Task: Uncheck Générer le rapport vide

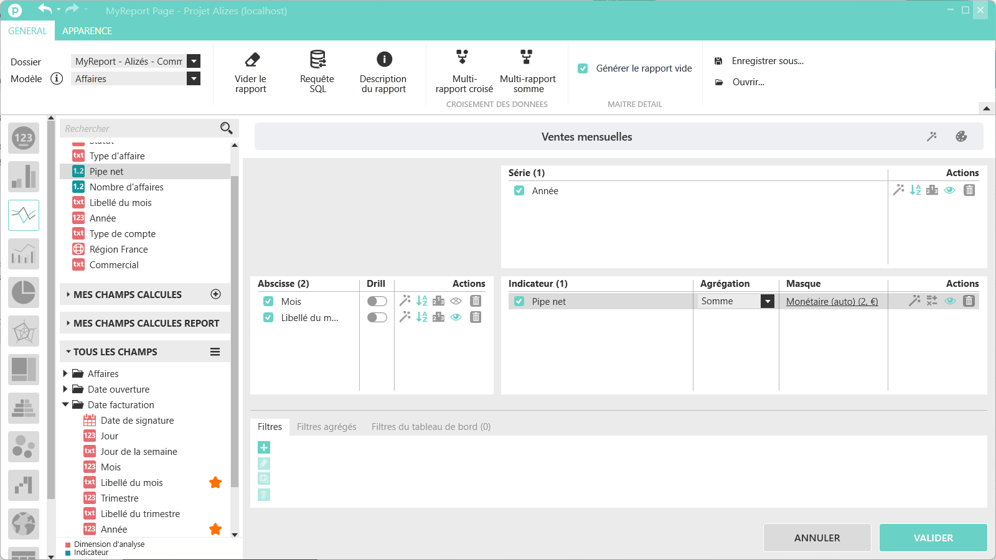Action: coord(583,68)
